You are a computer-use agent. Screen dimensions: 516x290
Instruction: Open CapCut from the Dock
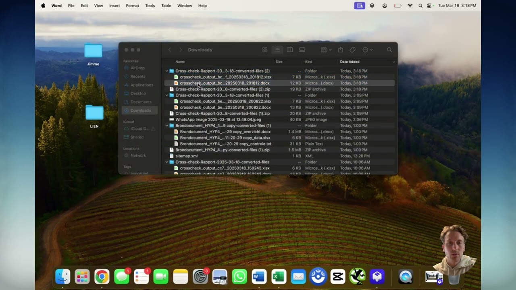338,277
